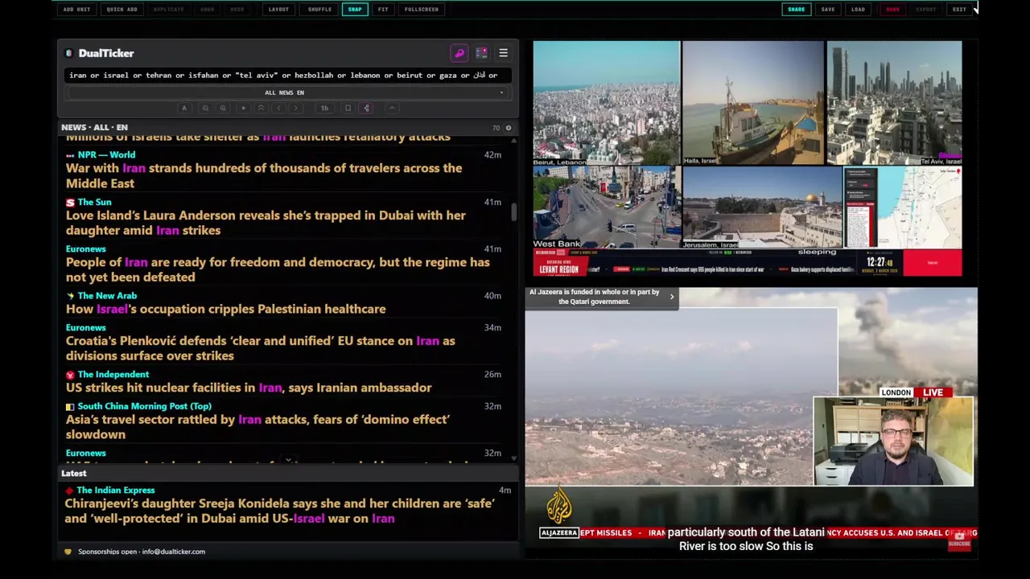The height and width of the screenshot is (579, 1030).
Task: Click the SHARE button
Action: pyautogui.click(x=796, y=10)
